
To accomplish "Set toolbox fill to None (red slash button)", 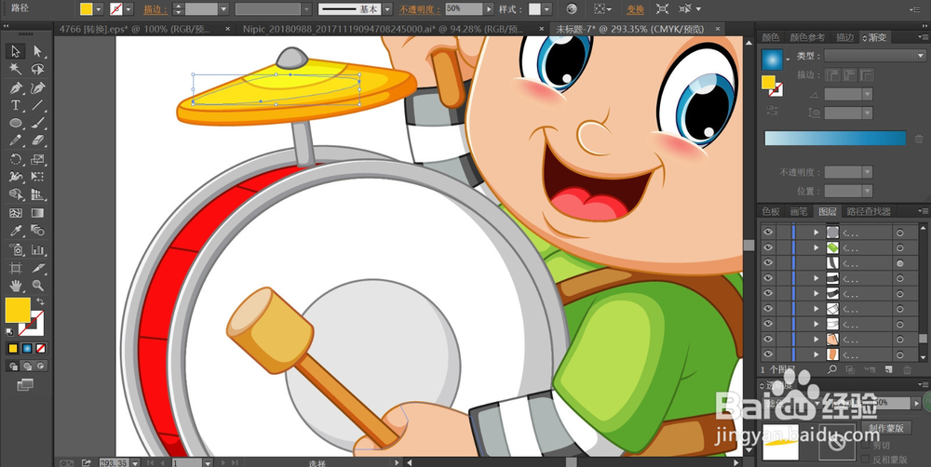I will (41, 348).
